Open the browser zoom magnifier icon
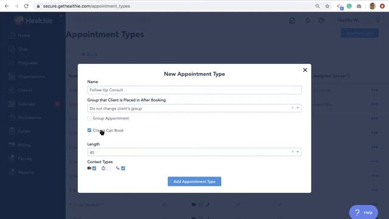 click(x=317, y=6)
